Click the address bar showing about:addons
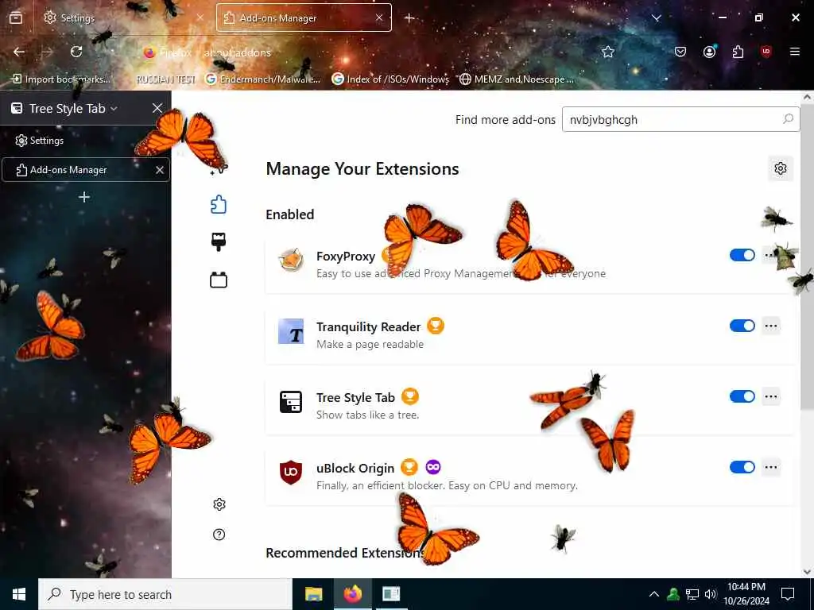The image size is (814, 610). pyautogui.click(x=363, y=52)
